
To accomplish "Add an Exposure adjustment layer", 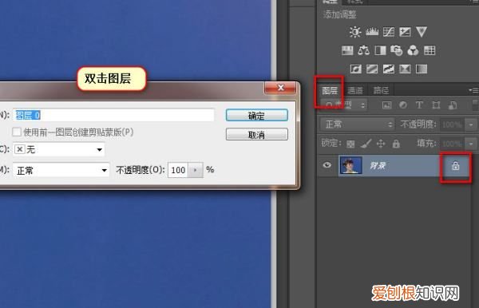I will point(405,32).
